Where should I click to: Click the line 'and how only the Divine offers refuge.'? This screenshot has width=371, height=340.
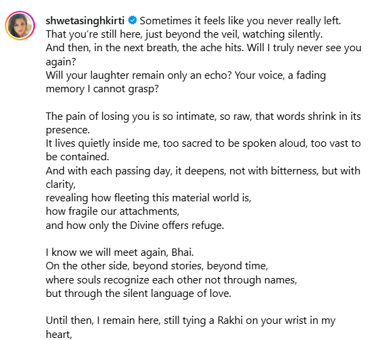click(135, 226)
